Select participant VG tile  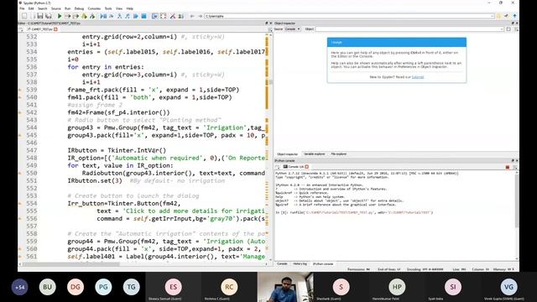pyautogui.click(x=508, y=287)
